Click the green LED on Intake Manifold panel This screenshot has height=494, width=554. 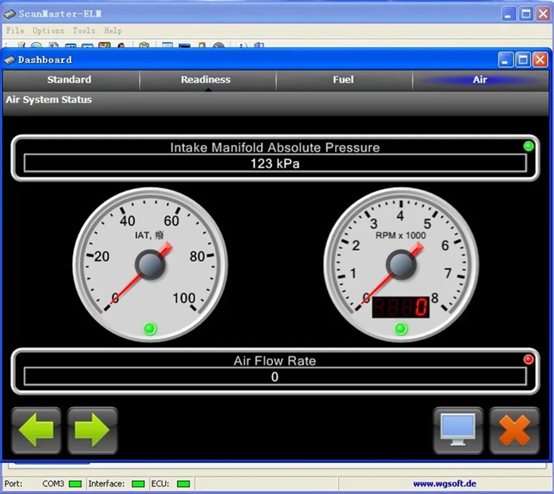(528, 146)
